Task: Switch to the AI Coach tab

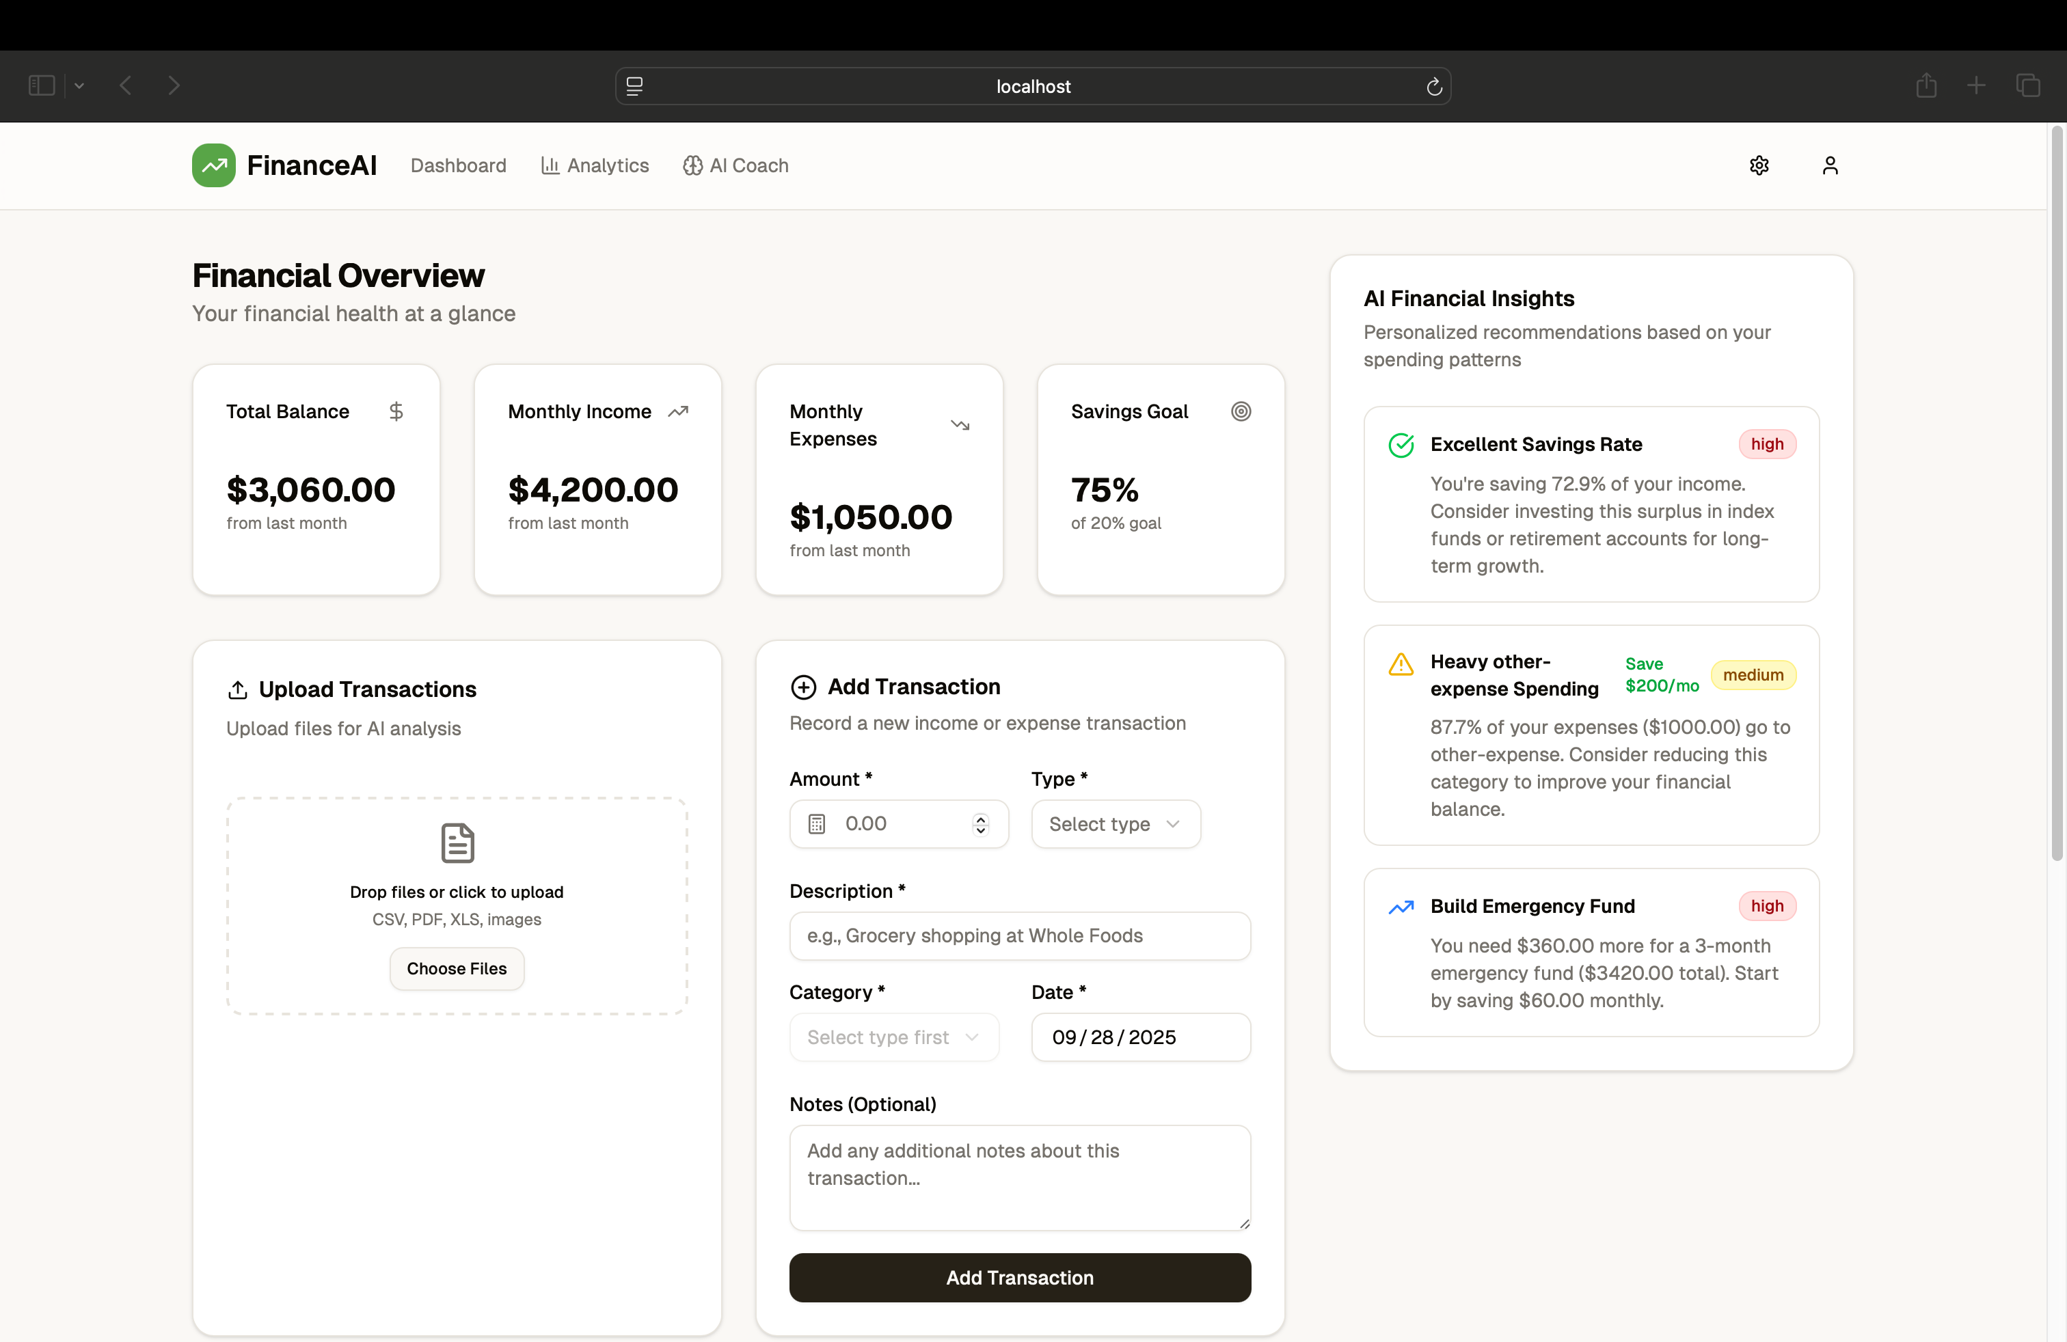Action: click(735, 165)
